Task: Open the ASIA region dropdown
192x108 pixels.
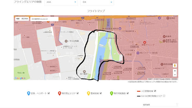Action: [x=61, y=2]
